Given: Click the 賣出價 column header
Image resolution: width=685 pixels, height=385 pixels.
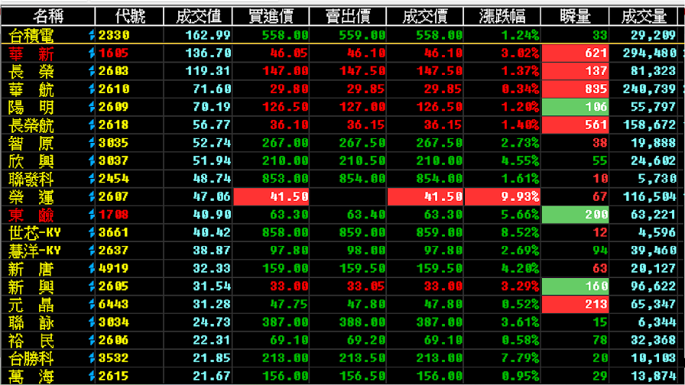Looking at the screenshot, I should point(348,17).
